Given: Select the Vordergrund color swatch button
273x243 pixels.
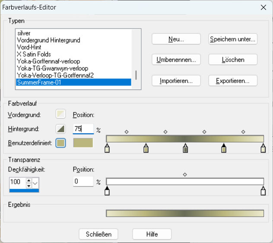Looking at the screenshot, I should click(x=60, y=114).
